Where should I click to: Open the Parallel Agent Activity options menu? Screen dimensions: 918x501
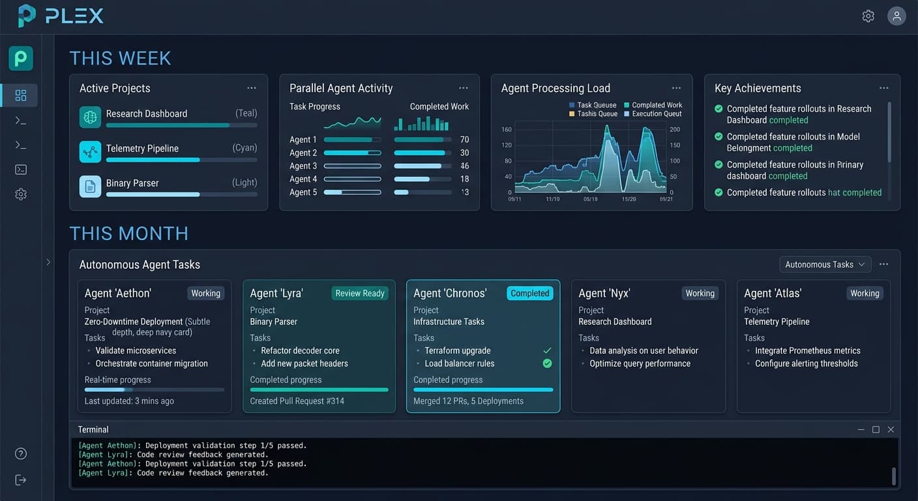point(464,88)
